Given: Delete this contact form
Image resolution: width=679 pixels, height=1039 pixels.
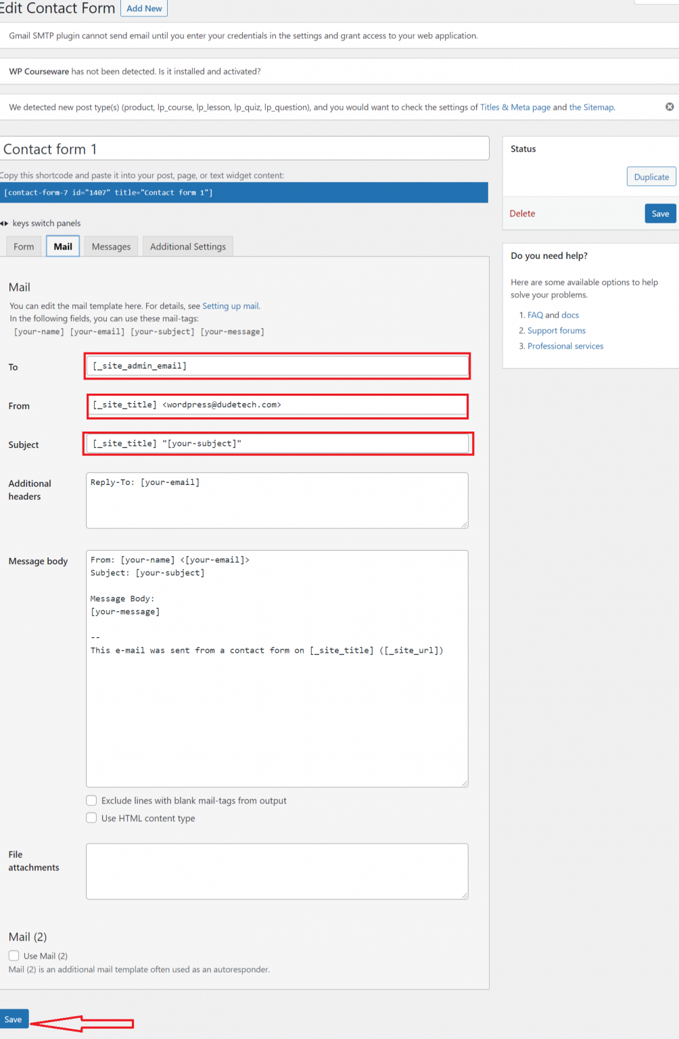Looking at the screenshot, I should coord(522,214).
